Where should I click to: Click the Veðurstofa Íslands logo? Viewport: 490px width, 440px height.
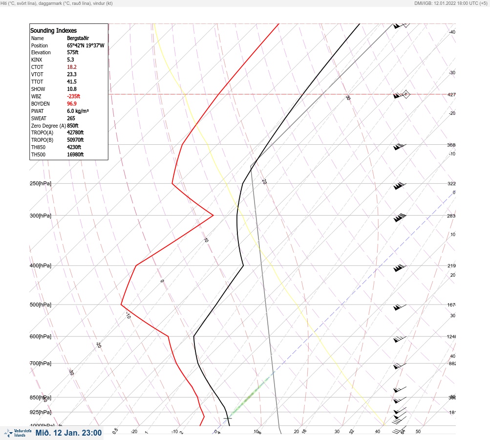click(18, 433)
